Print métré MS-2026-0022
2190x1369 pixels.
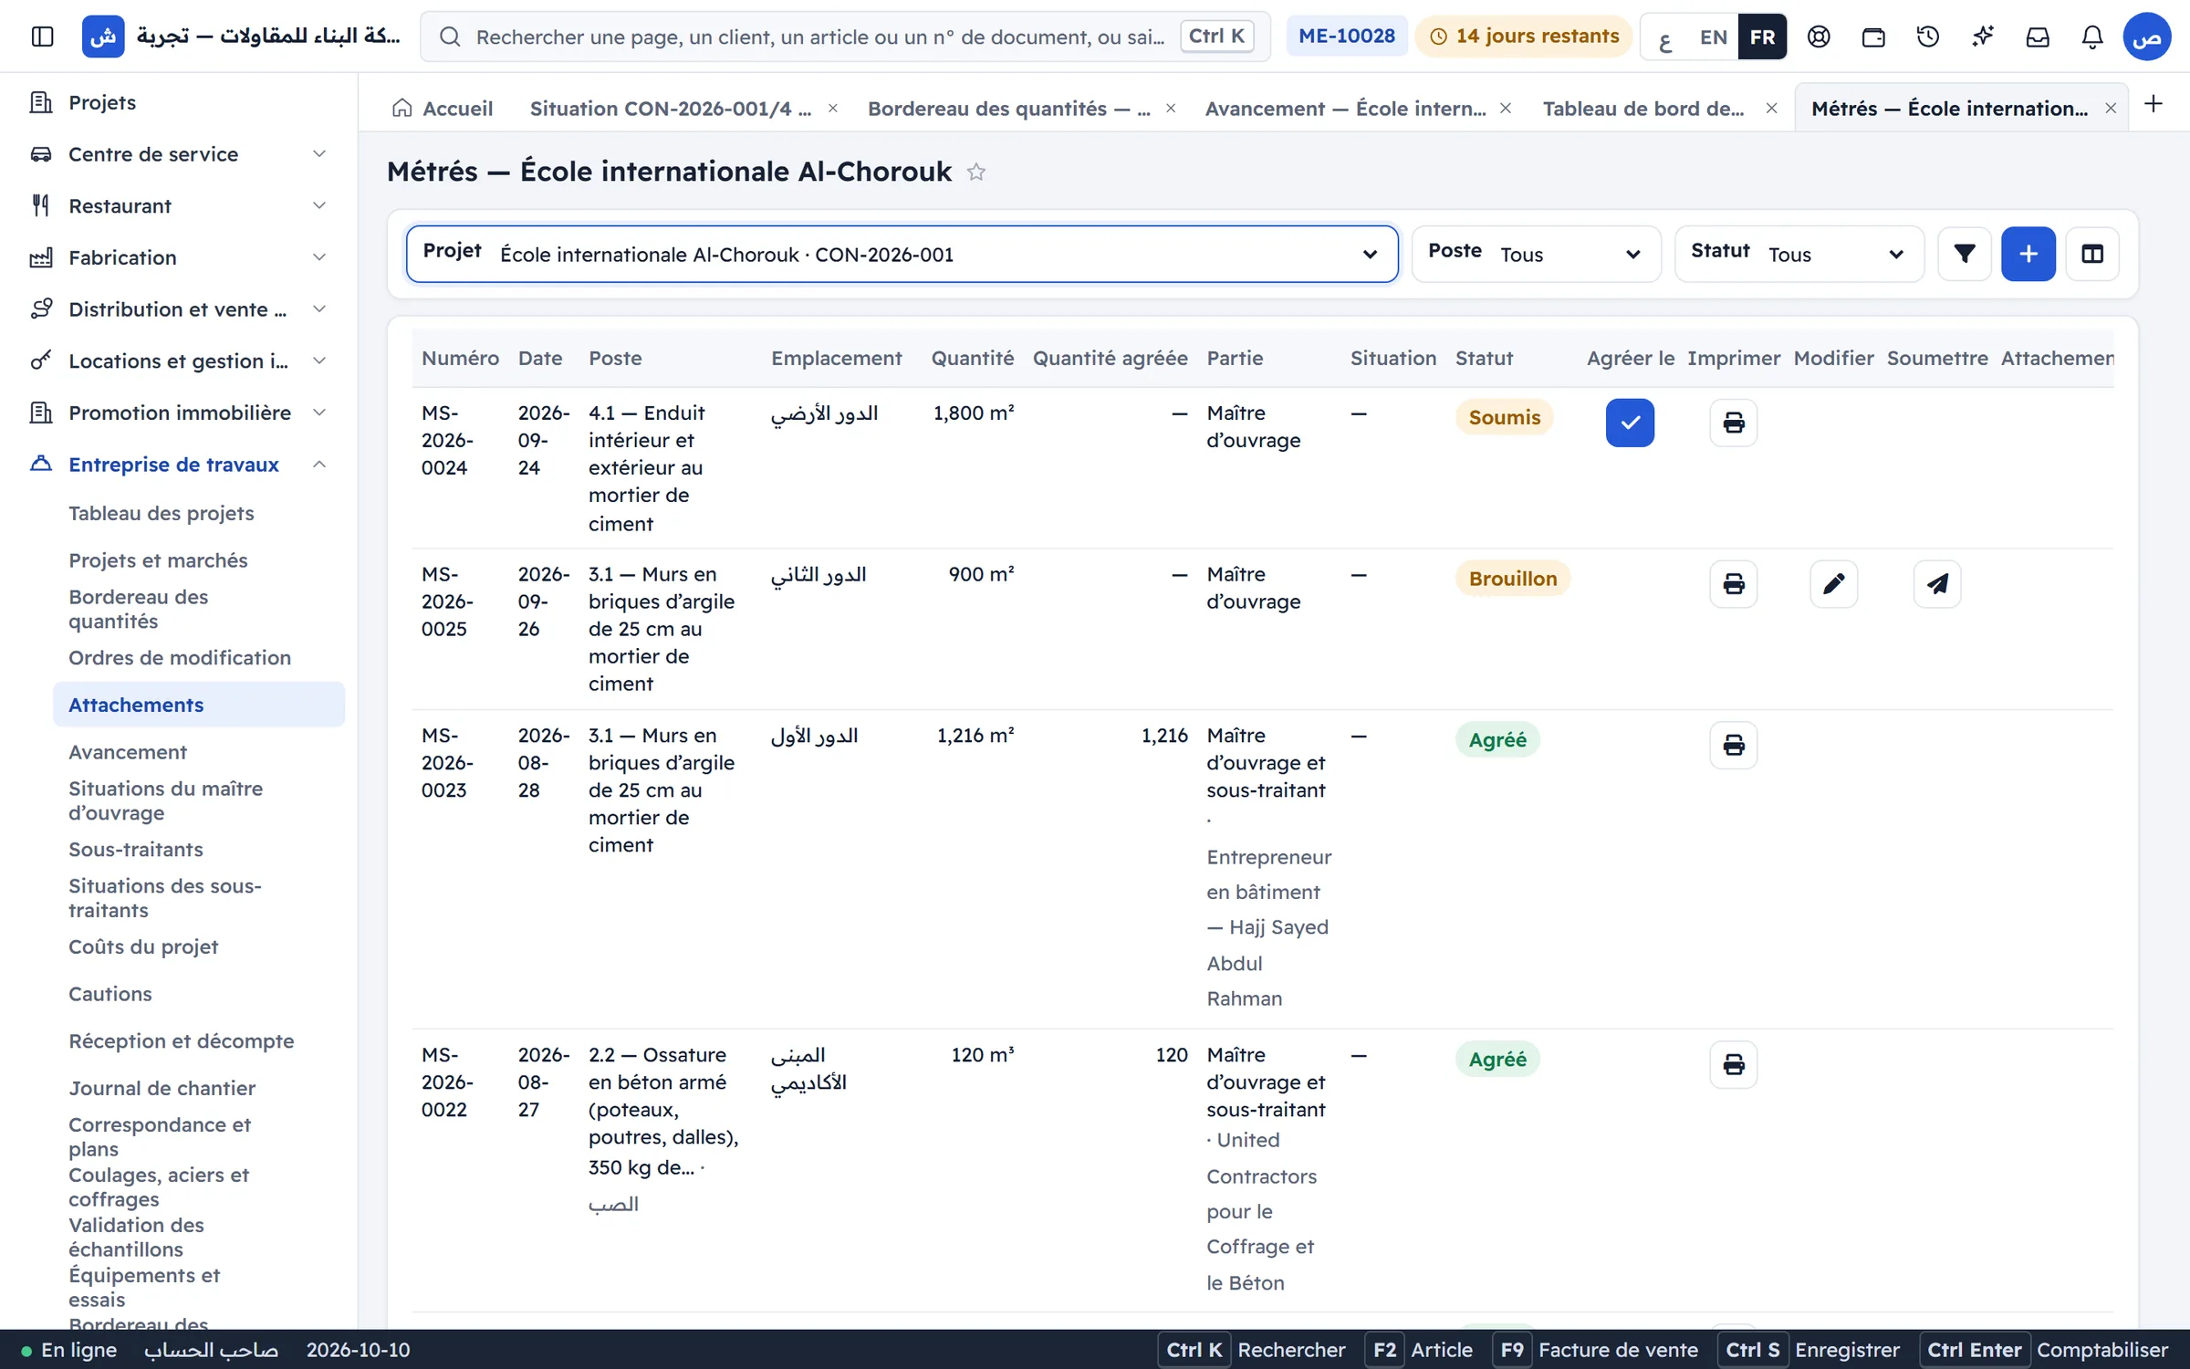tap(1734, 1064)
